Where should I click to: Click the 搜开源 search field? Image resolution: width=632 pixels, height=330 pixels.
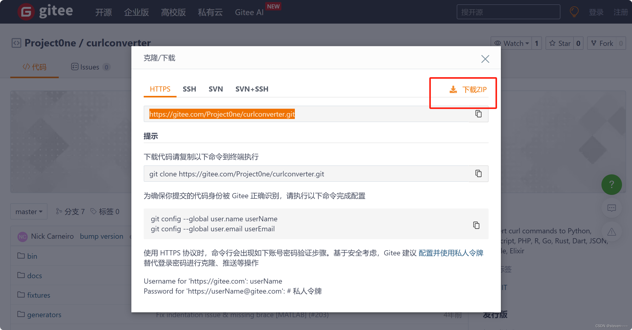[x=508, y=12]
